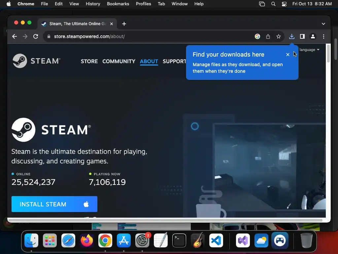The height and width of the screenshot is (254, 338).
Task: Click the address bar URL field
Action: coord(149,36)
